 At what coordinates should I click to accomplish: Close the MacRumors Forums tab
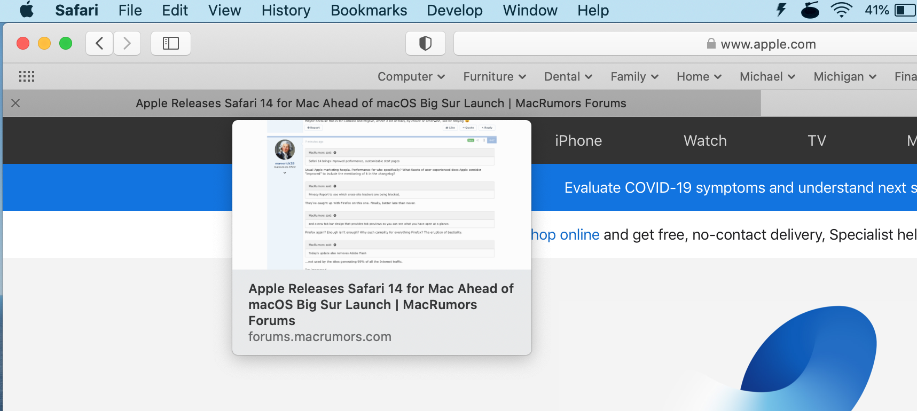15,103
